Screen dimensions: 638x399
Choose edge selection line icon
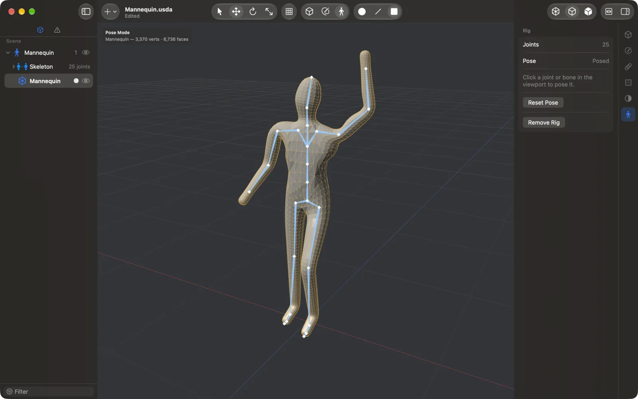[x=378, y=12]
